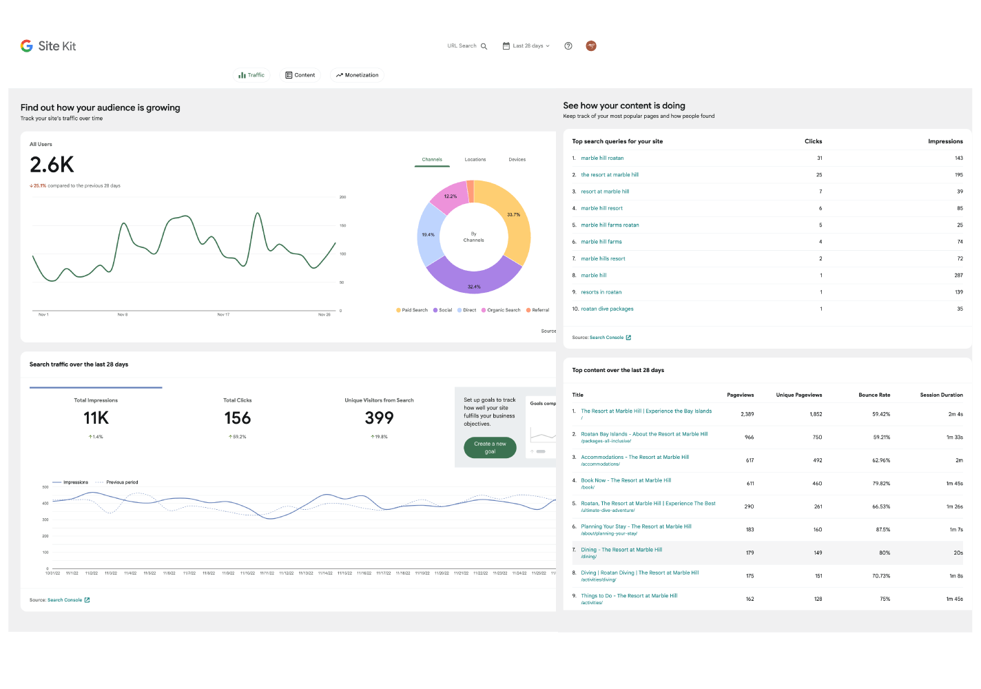The height and width of the screenshot is (689, 981).
Task: Click the Create a new goal button
Action: [490, 448]
